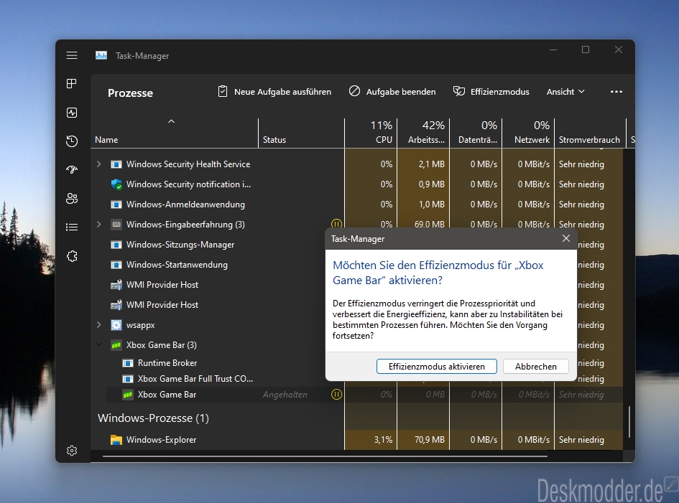Click the keyboard icon of Windows-Eingabeerfahrung
Viewport: 679px width, 503px height.
(x=116, y=225)
